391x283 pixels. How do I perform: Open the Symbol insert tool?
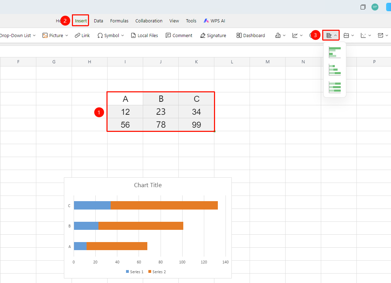pos(109,35)
